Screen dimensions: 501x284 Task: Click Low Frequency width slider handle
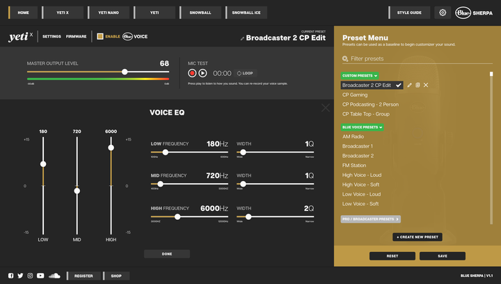(x=243, y=152)
